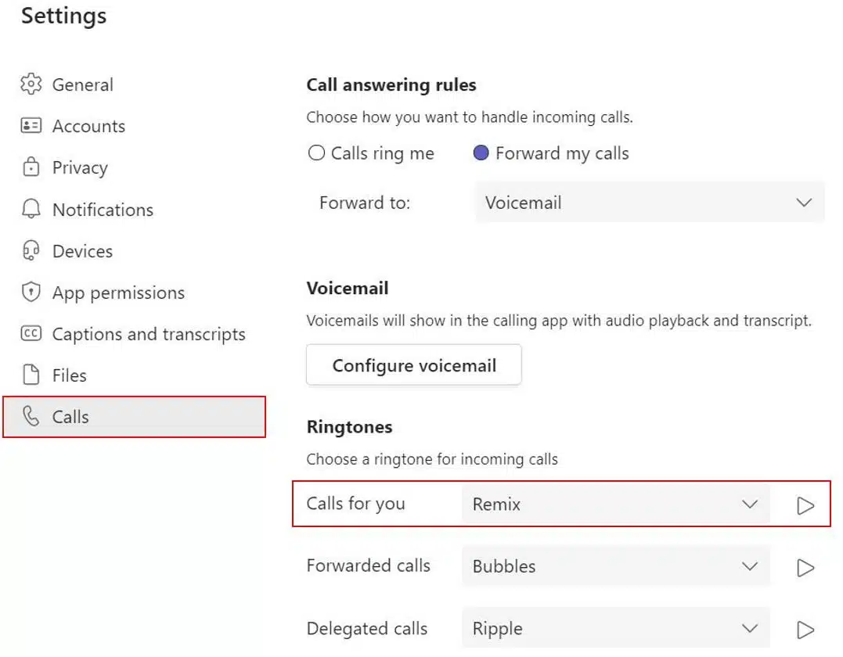The image size is (843, 657).
Task: Click 'Choose a ringtone for incoming calls' text
Action: tap(432, 459)
